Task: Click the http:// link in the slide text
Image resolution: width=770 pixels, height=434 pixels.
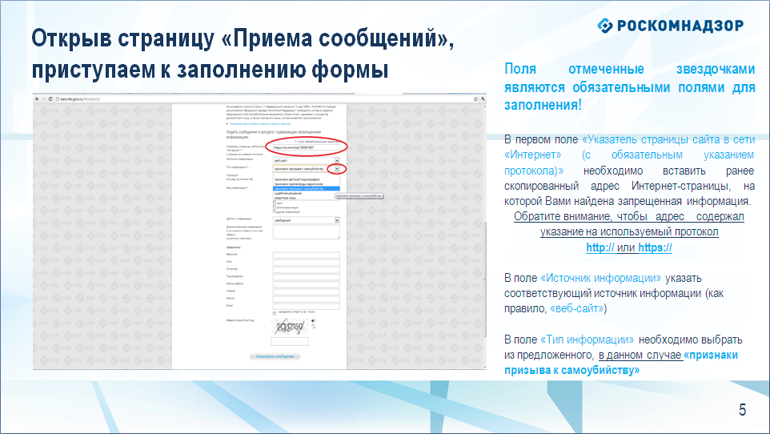Action: tap(600, 247)
